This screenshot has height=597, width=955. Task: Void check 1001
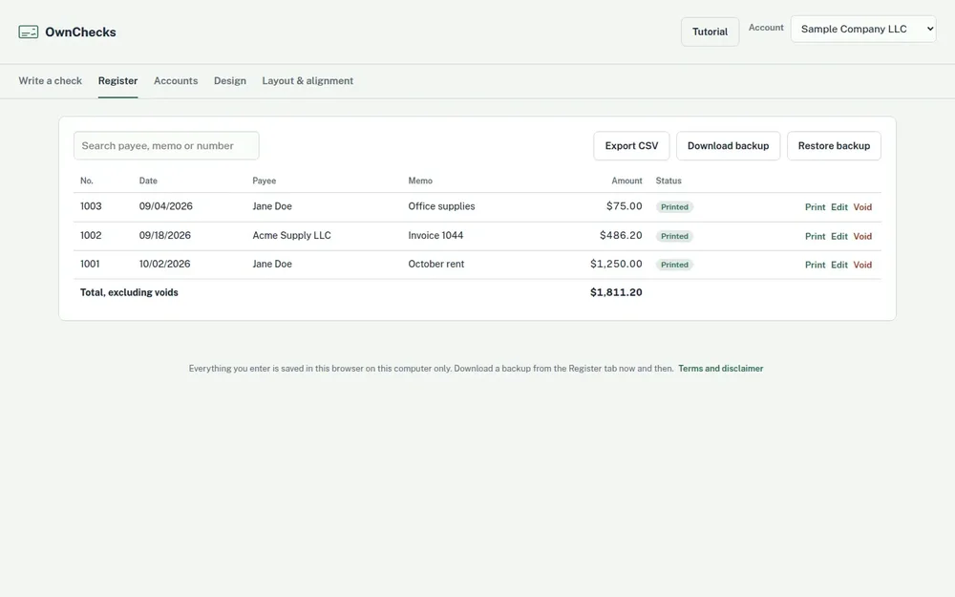(862, 265)
